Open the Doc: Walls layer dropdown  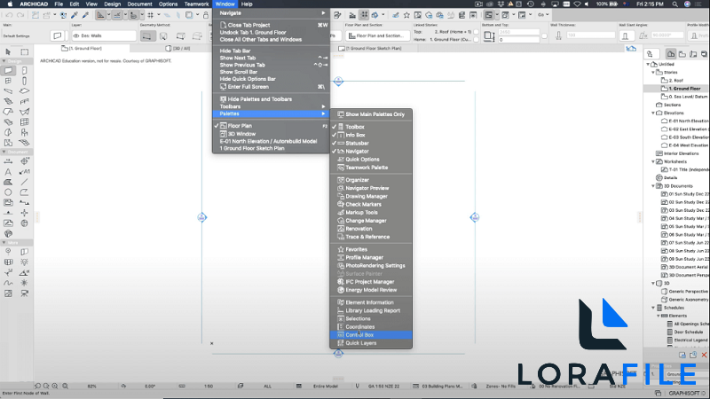pos(104,35)
